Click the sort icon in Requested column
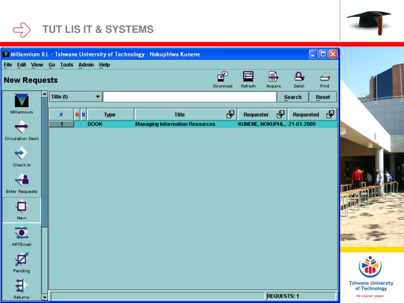 [x=330, y=114]
